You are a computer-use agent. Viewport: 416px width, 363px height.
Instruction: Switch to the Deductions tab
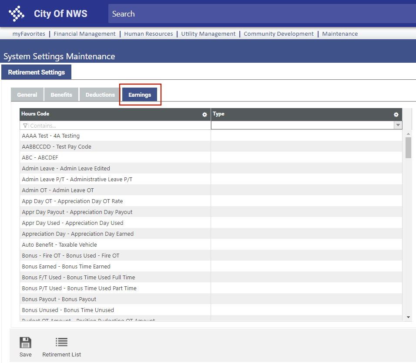(100, 95)
